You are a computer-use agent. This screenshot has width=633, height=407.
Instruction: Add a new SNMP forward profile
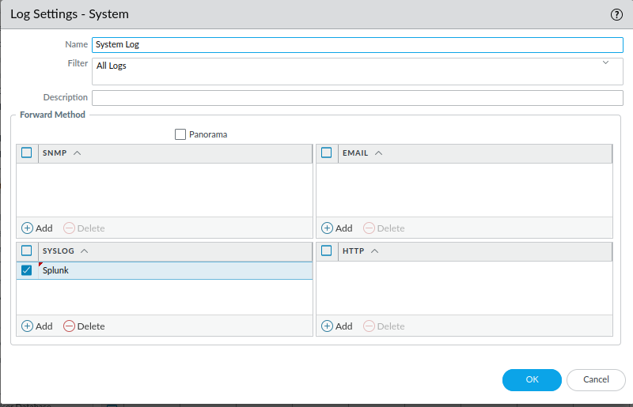(36, 228)
